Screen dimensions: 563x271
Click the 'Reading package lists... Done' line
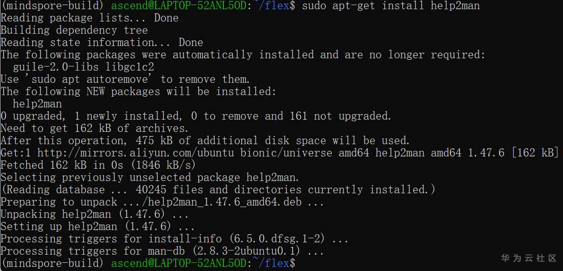tap(90, 18)
